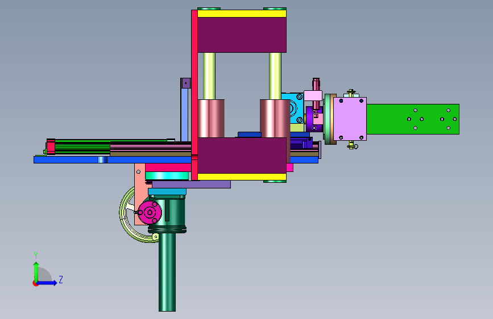
Task: Select the yellow bottom plate of the frame
Action: click(242, 177)
